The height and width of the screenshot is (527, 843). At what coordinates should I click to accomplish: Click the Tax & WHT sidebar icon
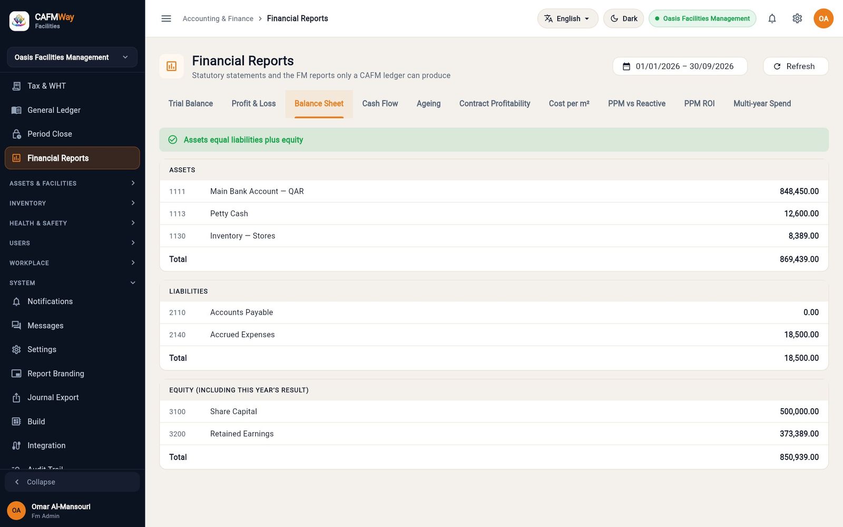pos(16,86)
